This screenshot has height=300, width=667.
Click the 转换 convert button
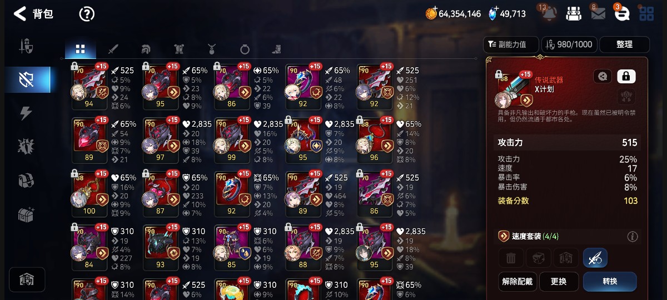(610, 282)
